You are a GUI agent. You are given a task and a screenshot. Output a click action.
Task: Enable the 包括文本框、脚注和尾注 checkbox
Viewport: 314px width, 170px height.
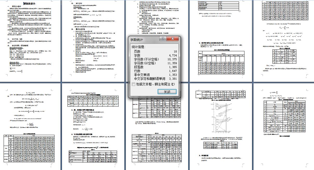133,84
